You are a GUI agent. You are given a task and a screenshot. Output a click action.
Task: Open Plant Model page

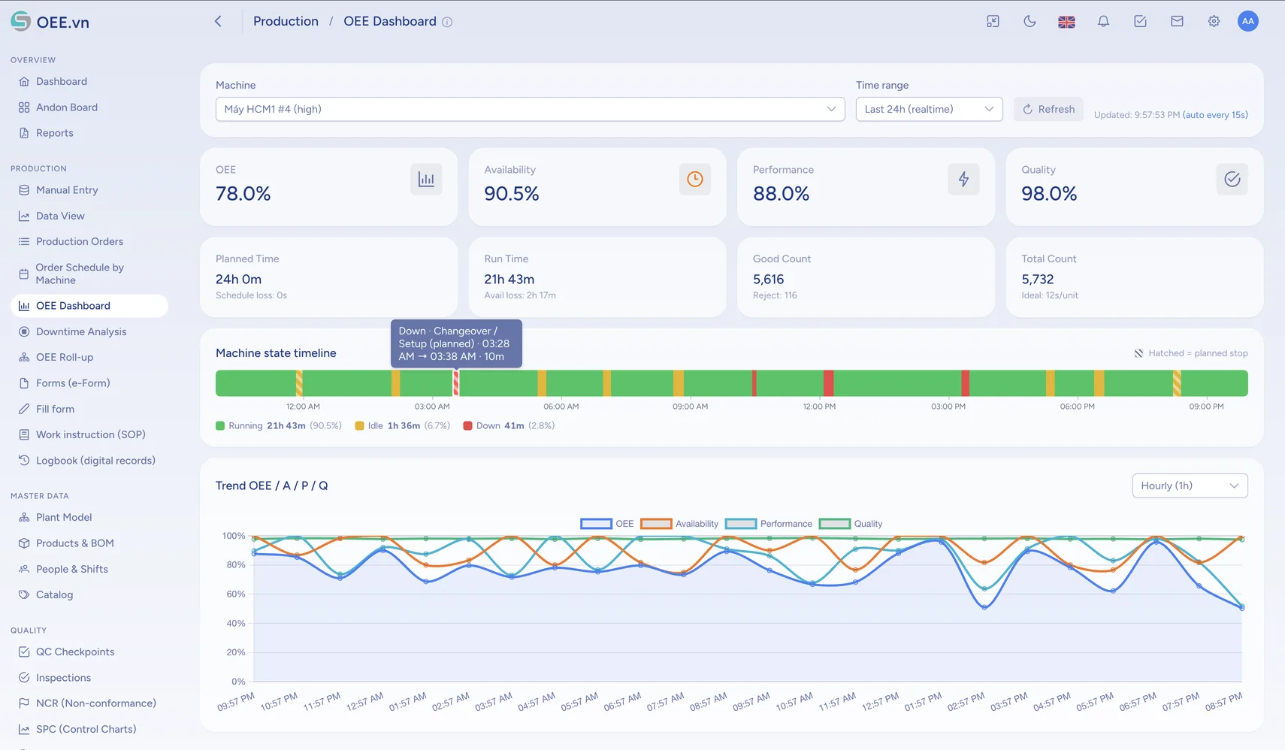point(89,517)
